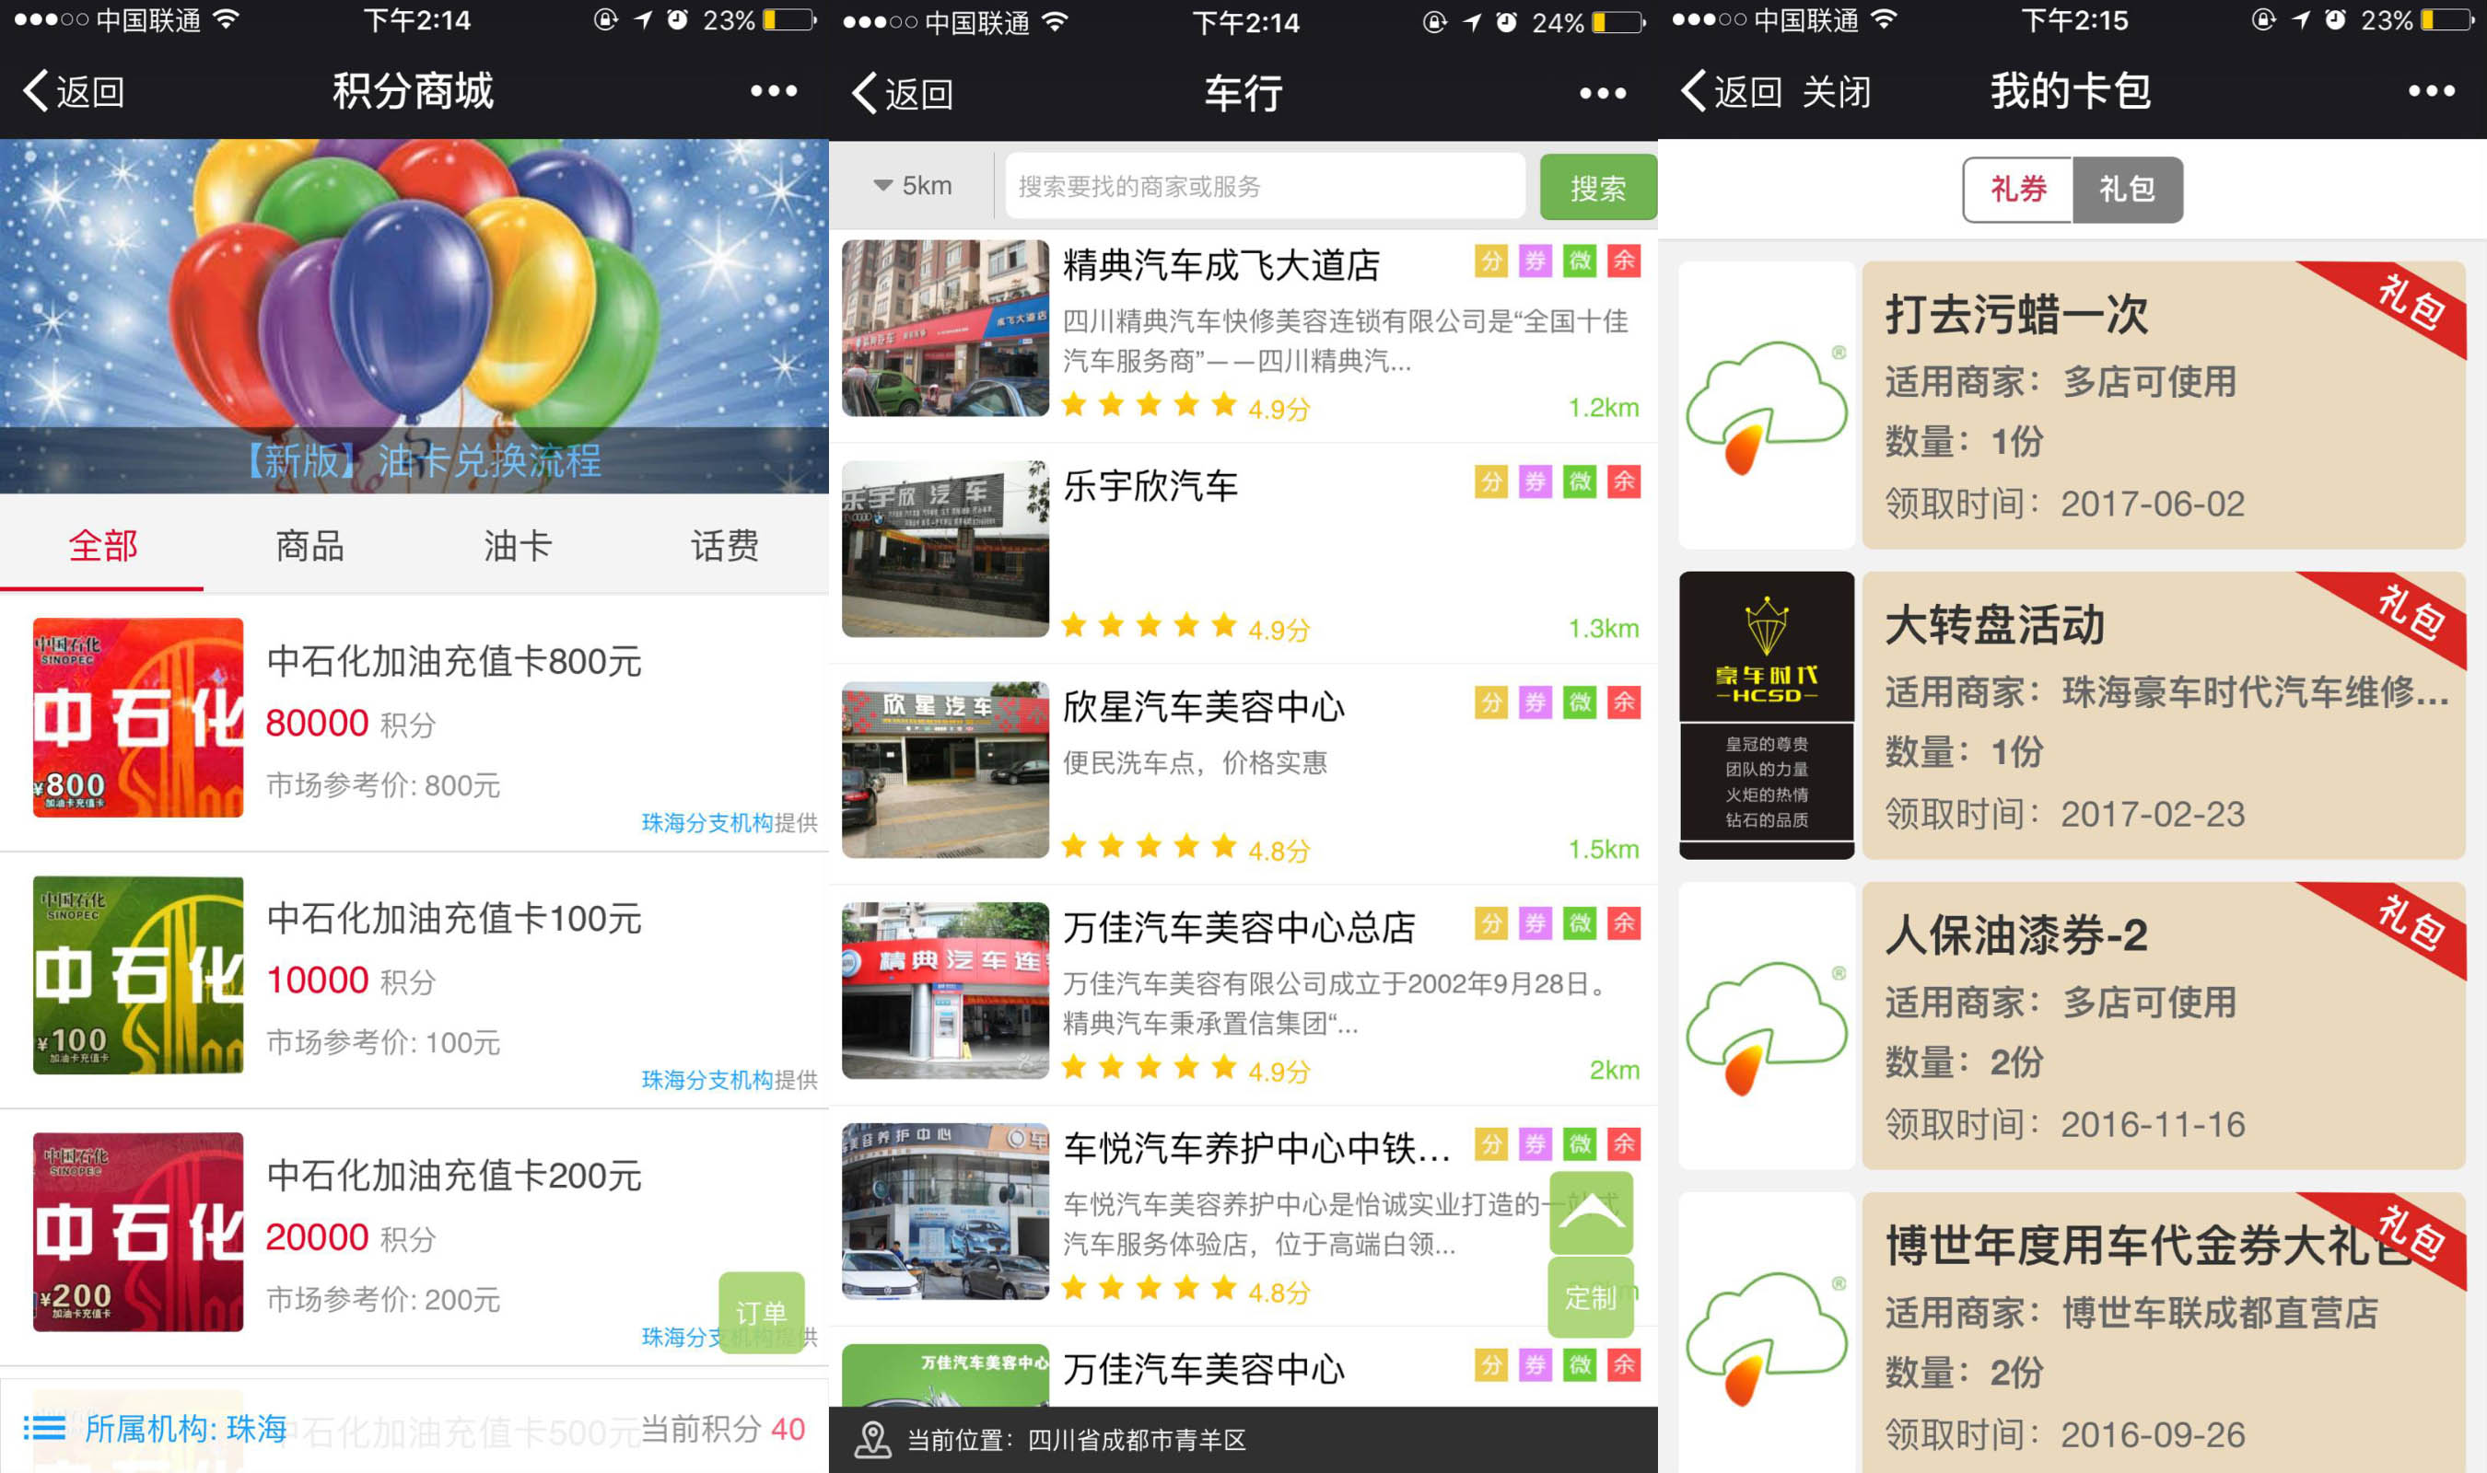2487x1473 pixels.
Task: Tap 关闭 in the 我的卡包 header
Action: point(1836,92)
